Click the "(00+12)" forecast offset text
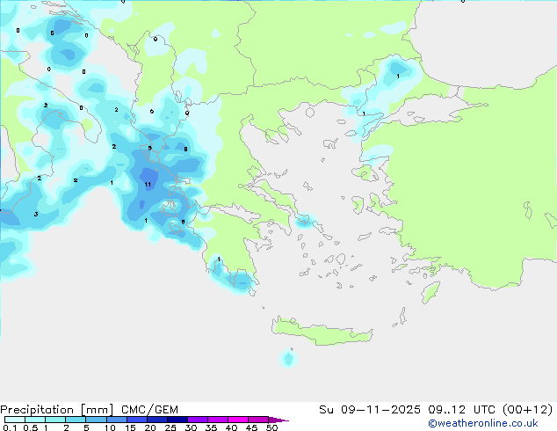Image resolution: width=557 pixels, height=431 pixels. 527,410
